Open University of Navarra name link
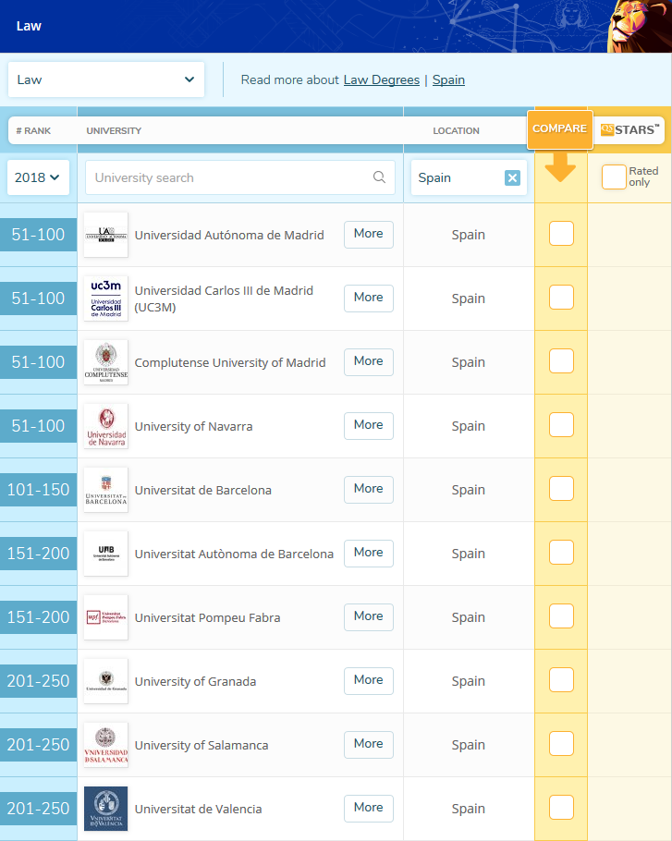The height and width of the screenshot is (841, 672). [193, 426]
